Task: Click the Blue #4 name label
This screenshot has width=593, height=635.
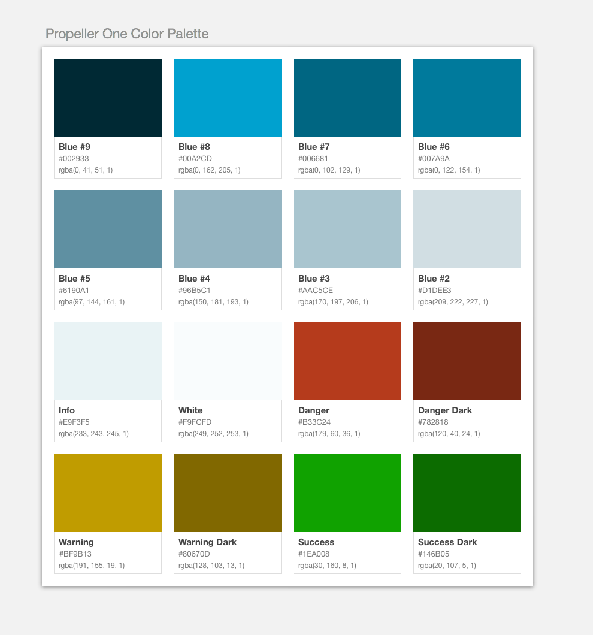Action: coord(195,279)
